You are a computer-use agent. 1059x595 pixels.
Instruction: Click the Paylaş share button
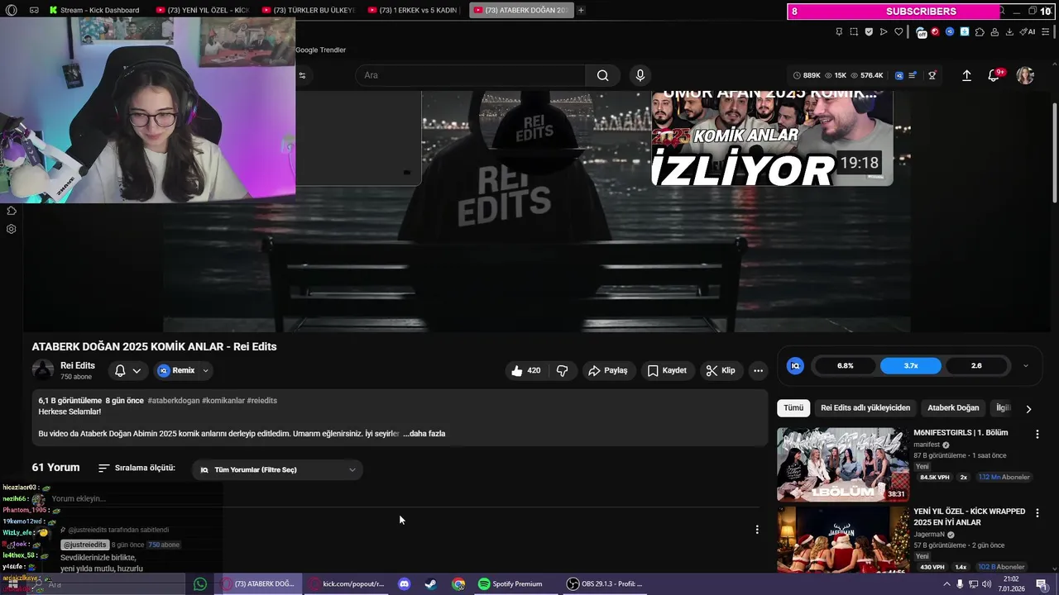click(608, 370)
